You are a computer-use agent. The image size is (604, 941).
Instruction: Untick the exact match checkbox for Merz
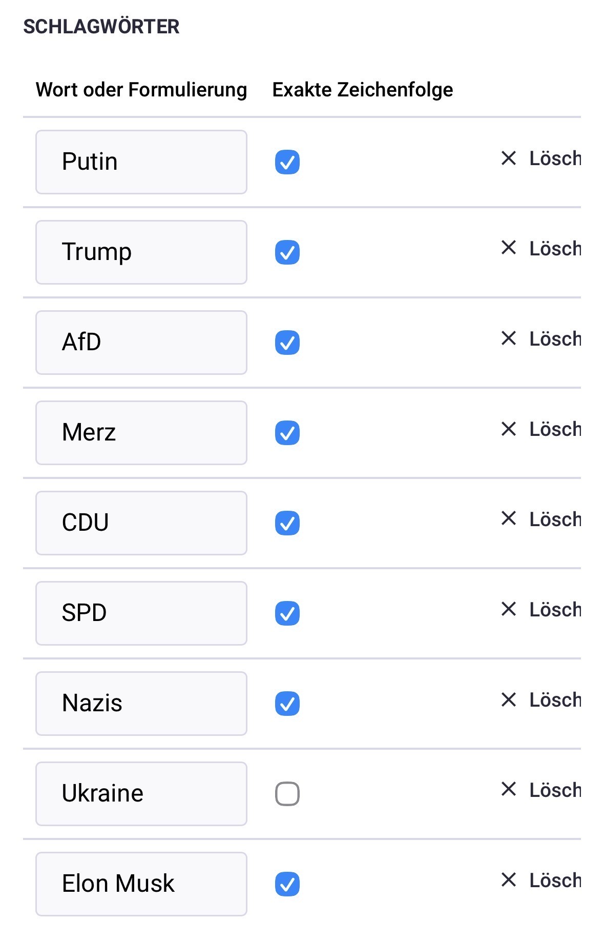(287, 433)
